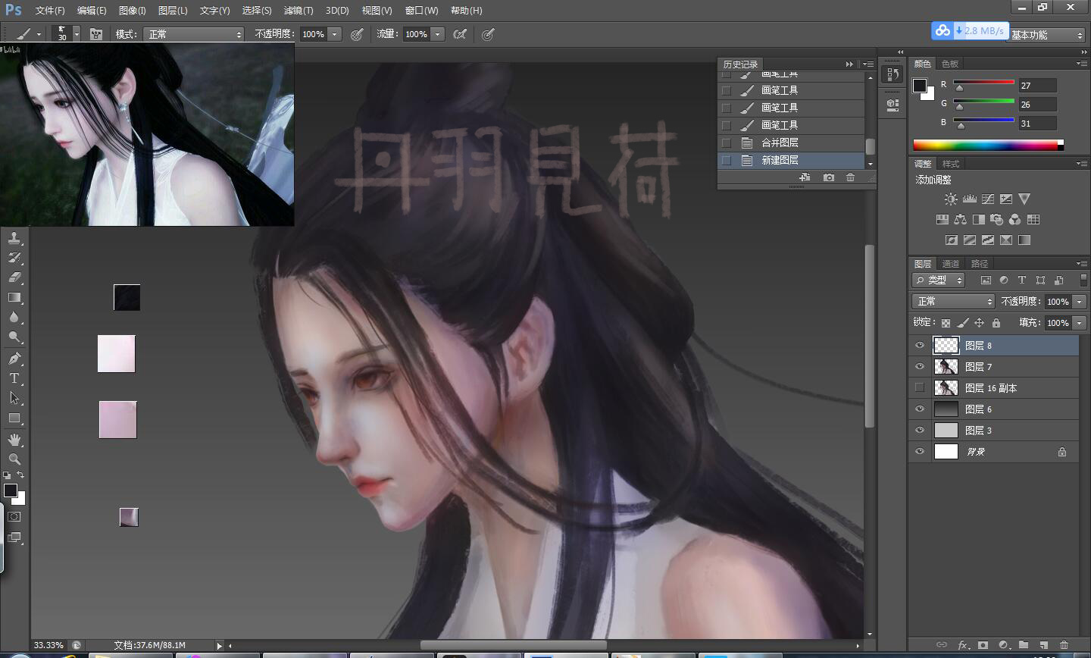This screenshot has width=1091, height=658.
Task: Select the Rectangle shape tool
Action: [x=14, y=418]
